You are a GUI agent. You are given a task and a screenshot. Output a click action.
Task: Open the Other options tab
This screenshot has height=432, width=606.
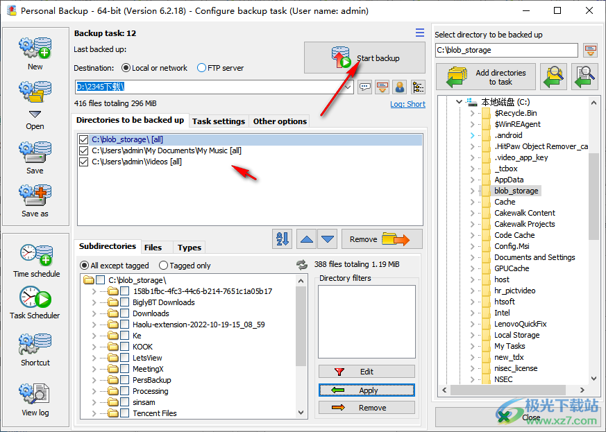280,121
